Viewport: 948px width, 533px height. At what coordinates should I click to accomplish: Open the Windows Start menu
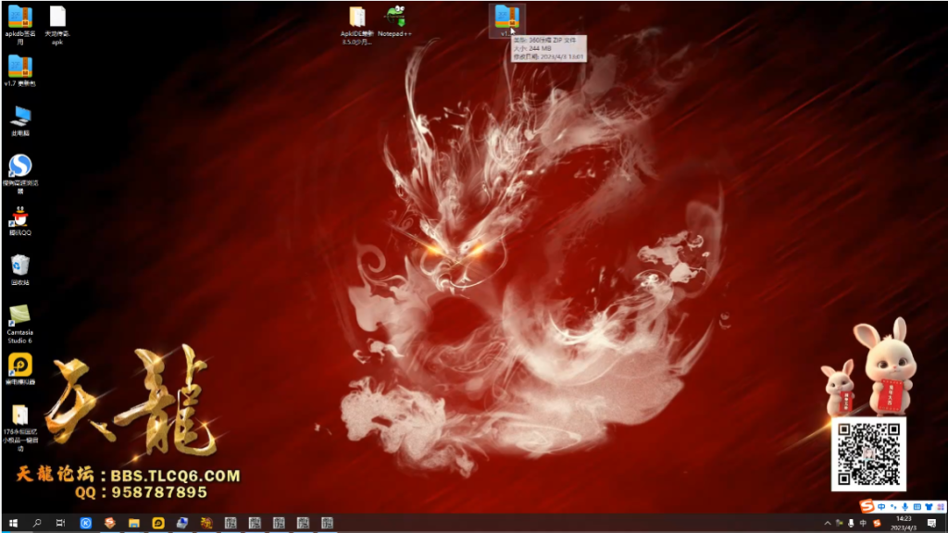click(14, 523)
